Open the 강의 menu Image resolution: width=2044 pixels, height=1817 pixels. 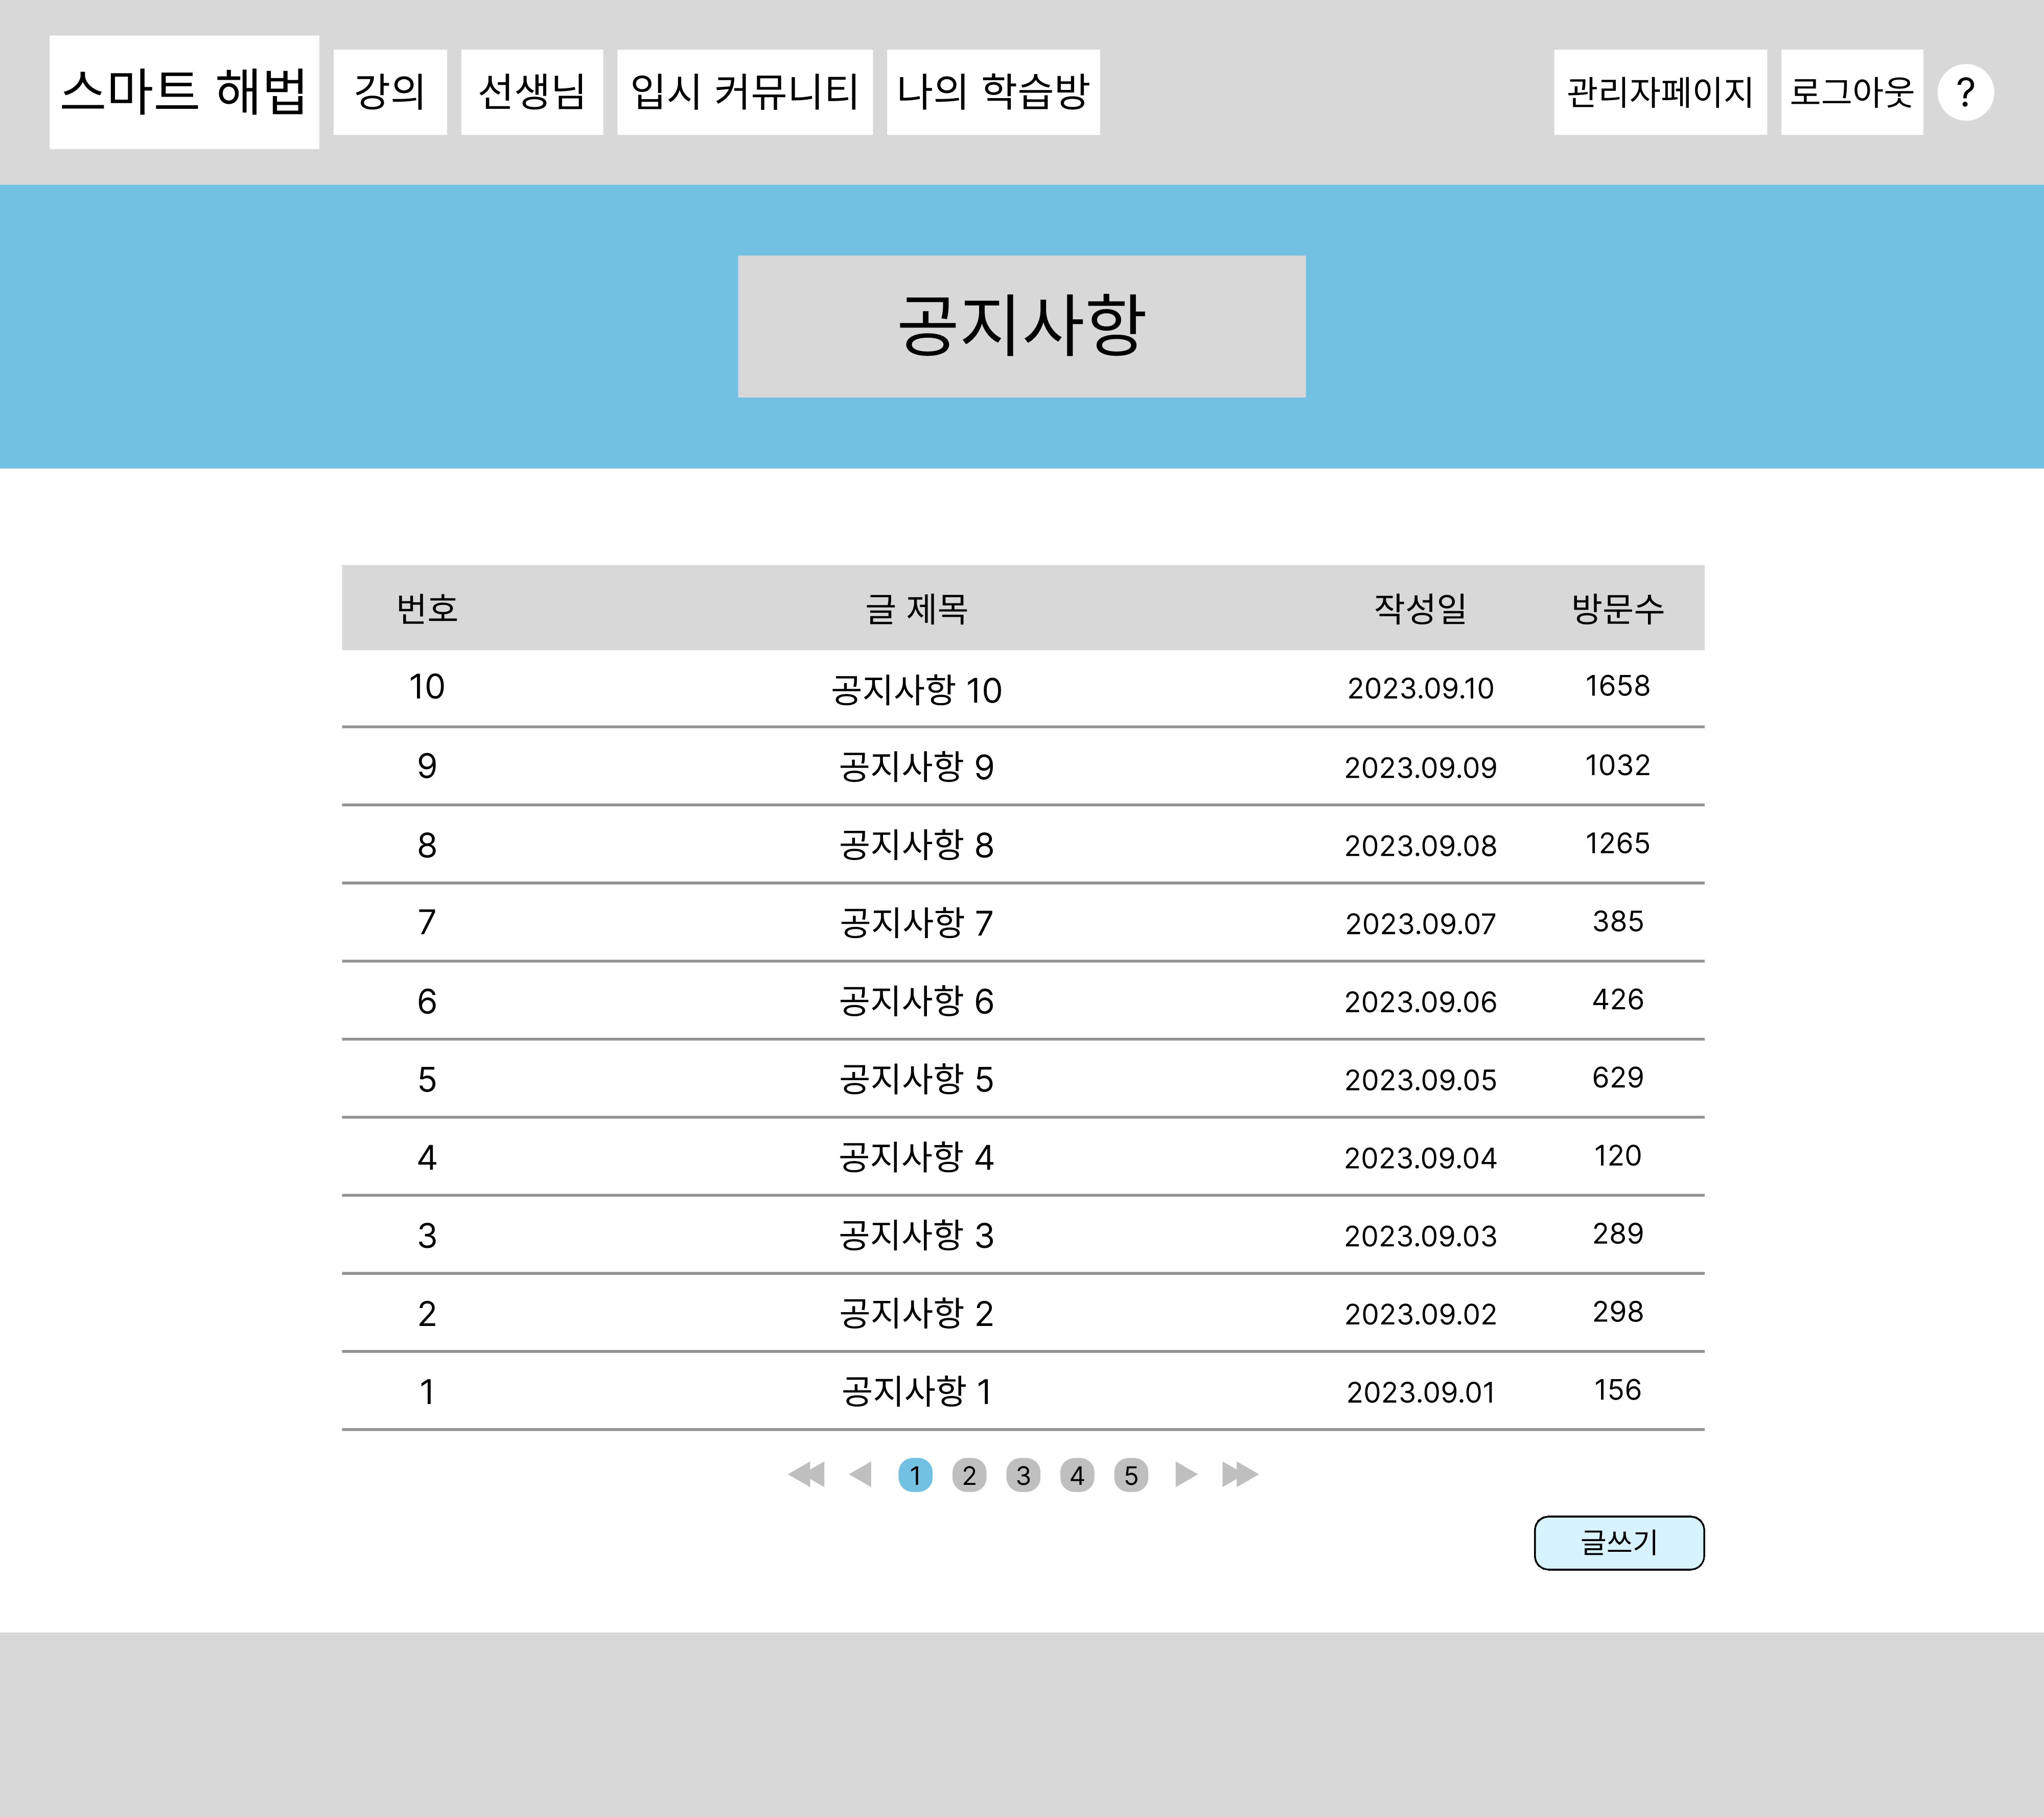[390, 92]
